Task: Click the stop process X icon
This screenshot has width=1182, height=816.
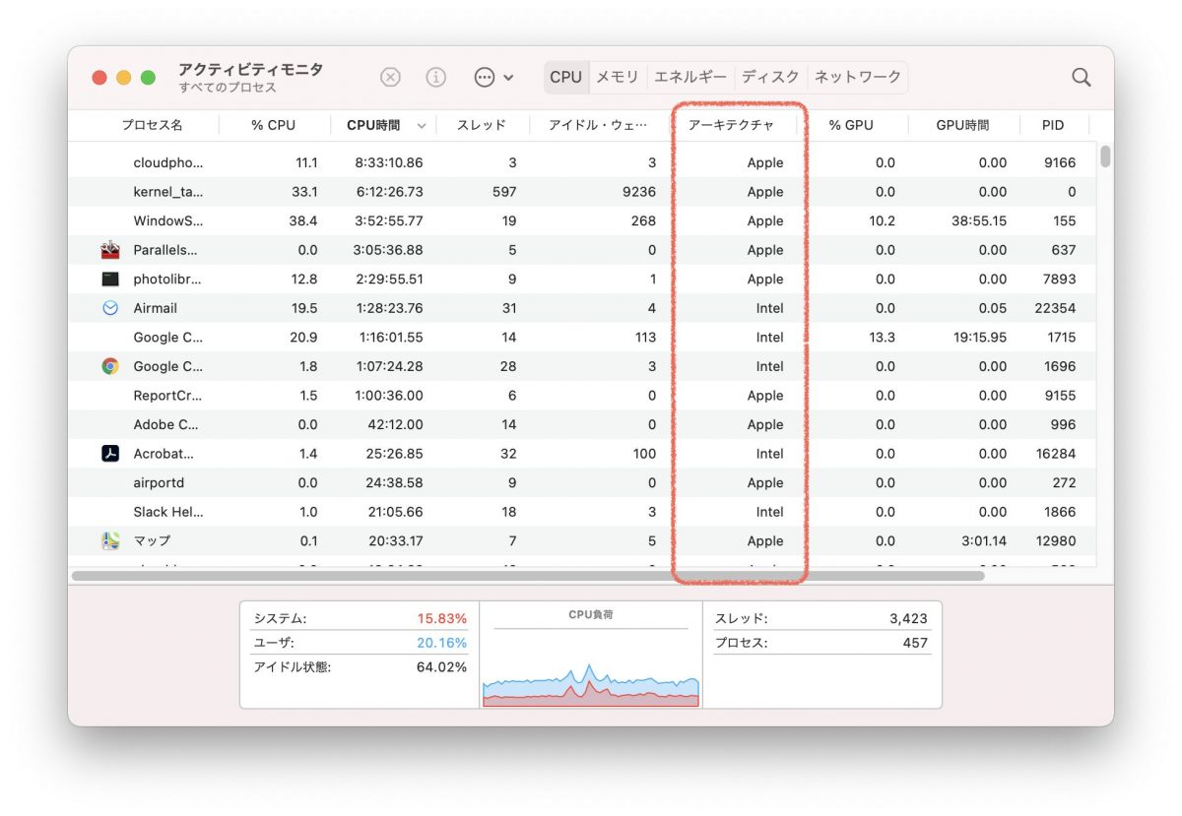Action: pyautogui.click(x=391, y=77)
